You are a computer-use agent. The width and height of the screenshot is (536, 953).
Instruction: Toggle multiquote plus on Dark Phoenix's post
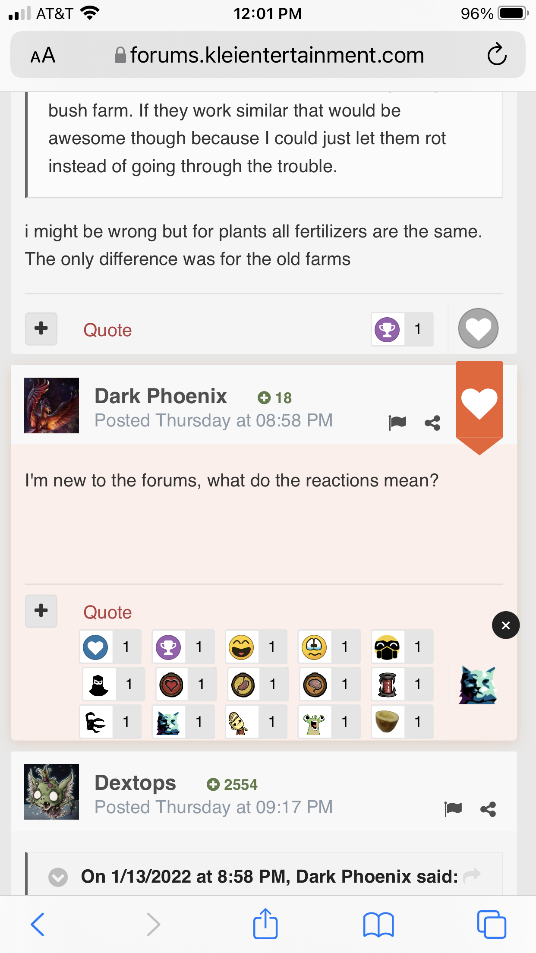41,611
